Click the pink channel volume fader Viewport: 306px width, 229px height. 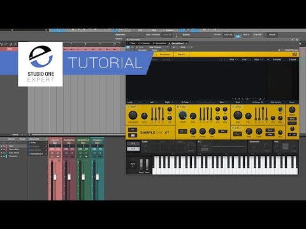coord(55,177)
